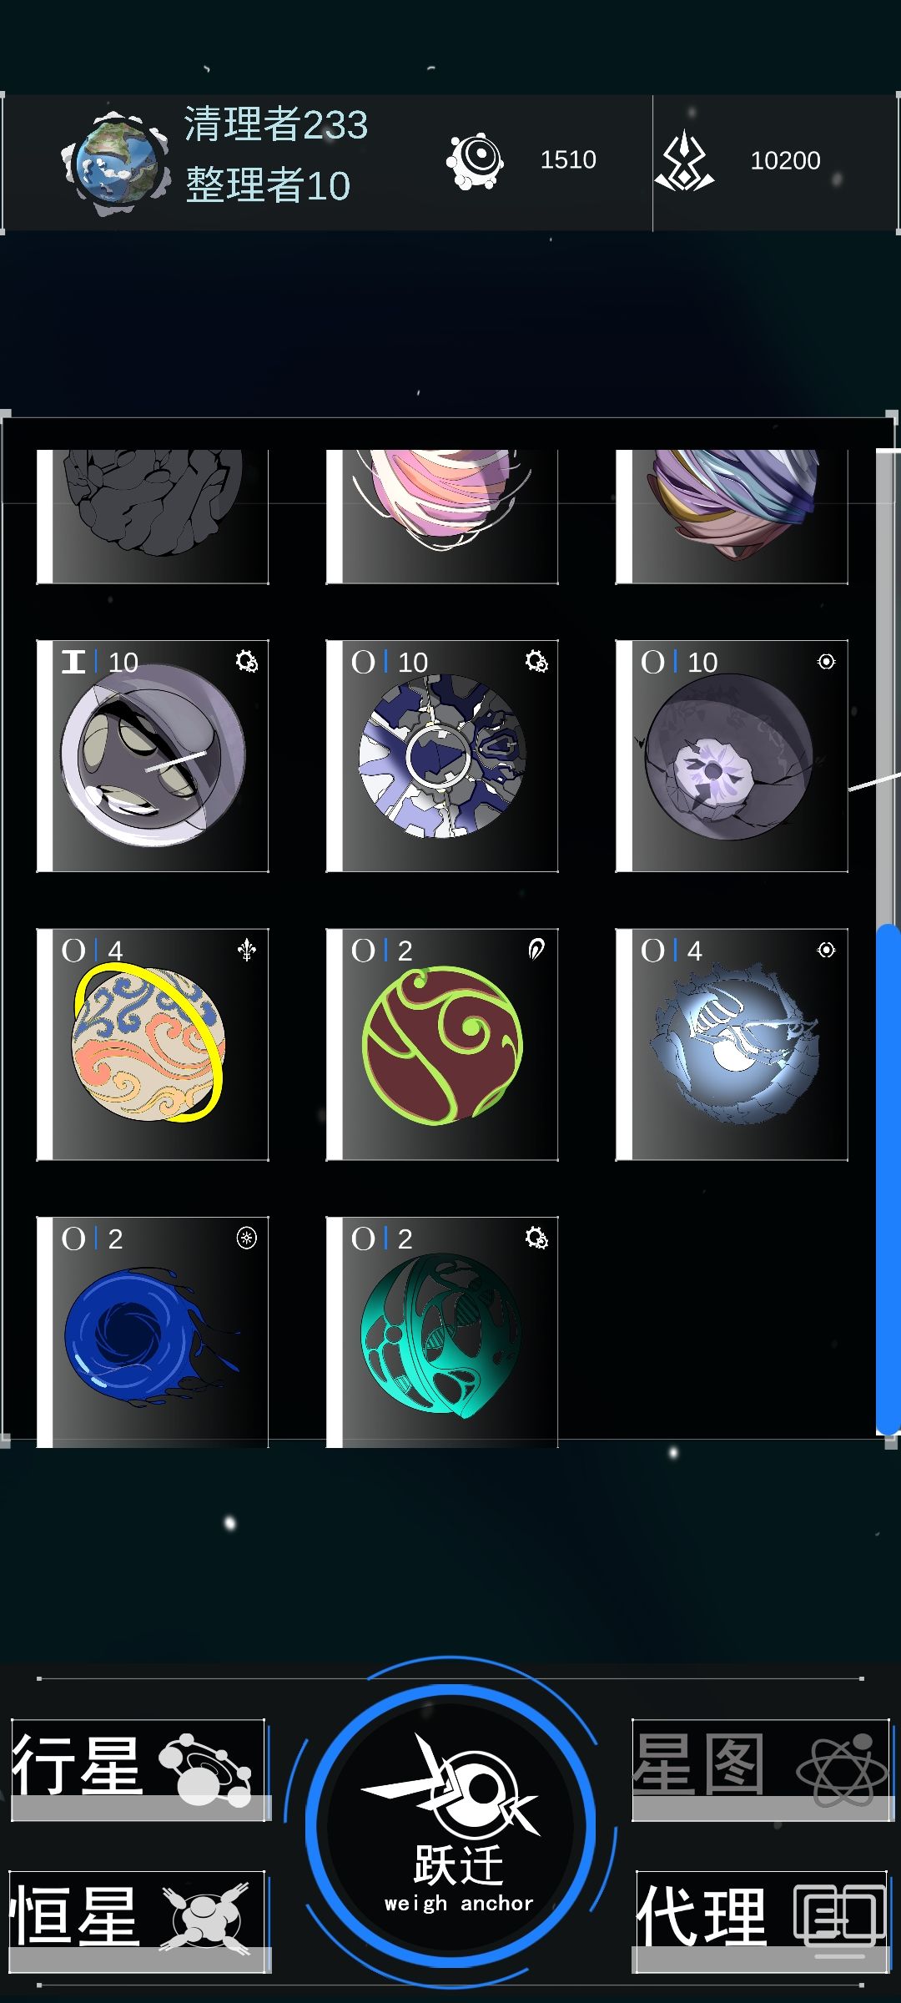Click leaf icon on red swirl planet card
901x2003 pixels.
(x=536, y=950)
